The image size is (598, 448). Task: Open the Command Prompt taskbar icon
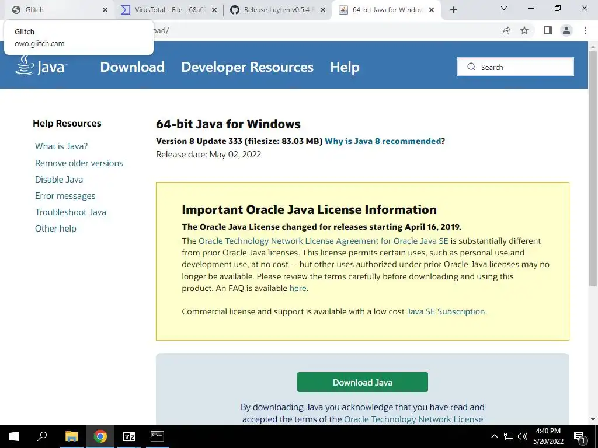pos(157,436)
